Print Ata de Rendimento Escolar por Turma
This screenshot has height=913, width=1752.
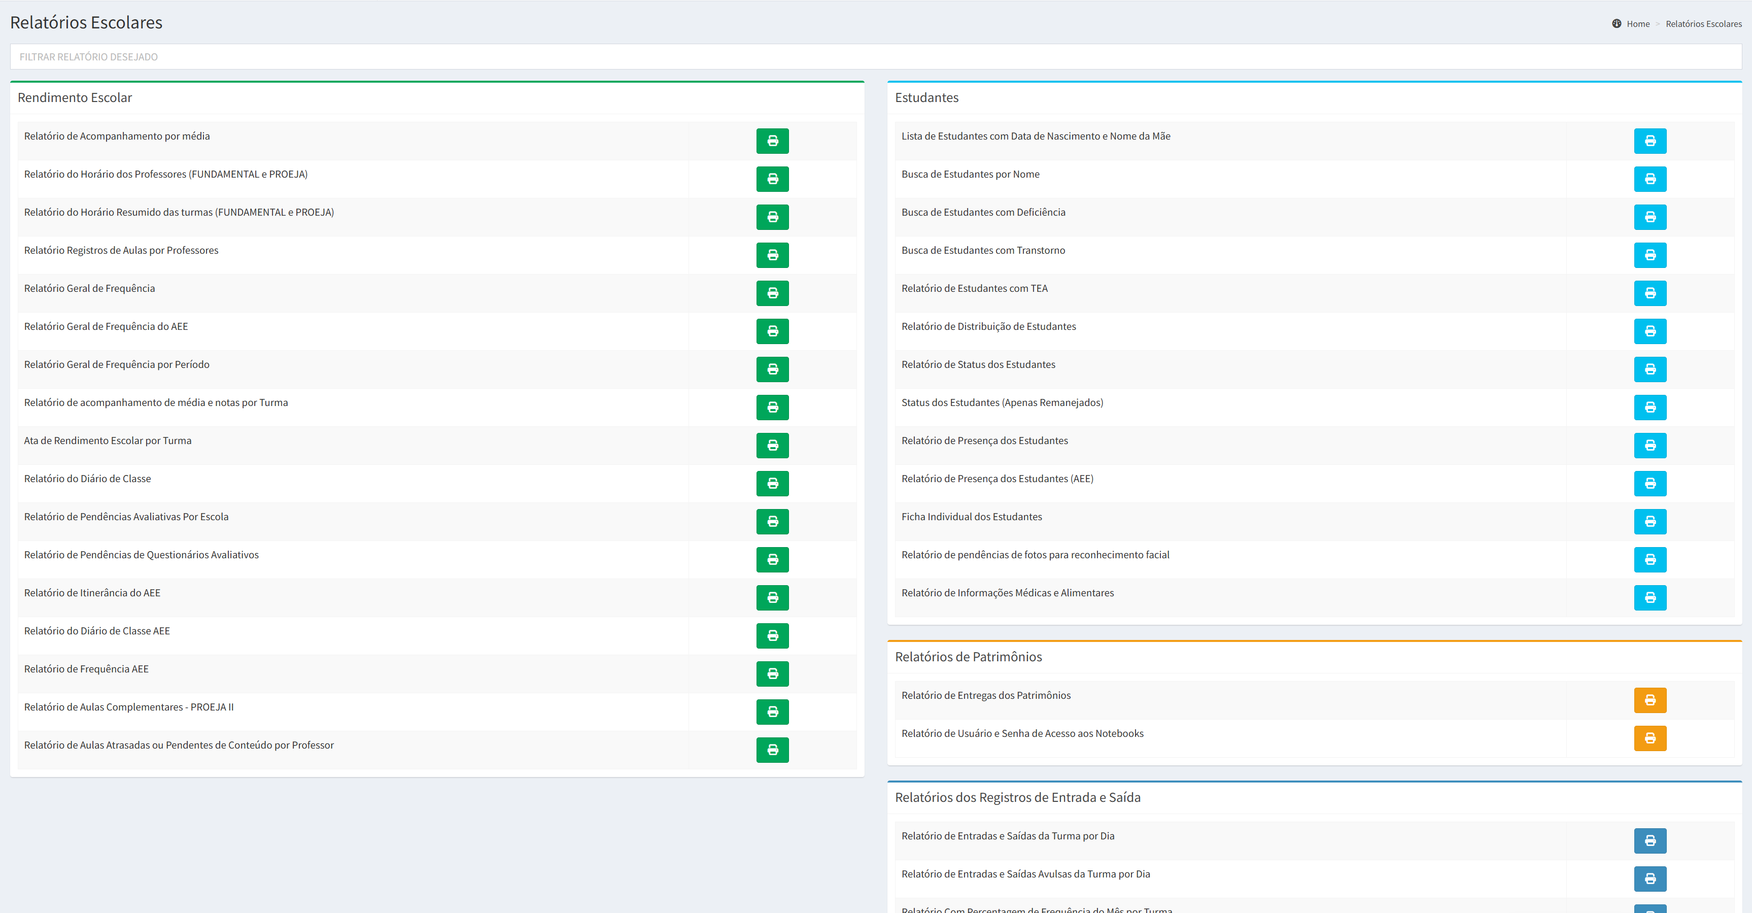[x=772, y=446]
